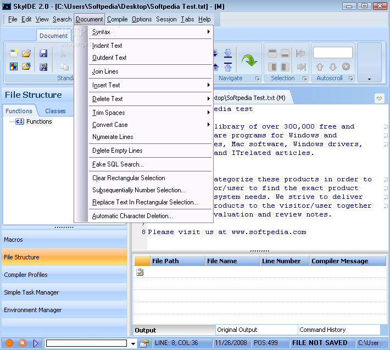Click the scissors Cut icon
This screenshot has width=390, height=350.
[63, 53]
